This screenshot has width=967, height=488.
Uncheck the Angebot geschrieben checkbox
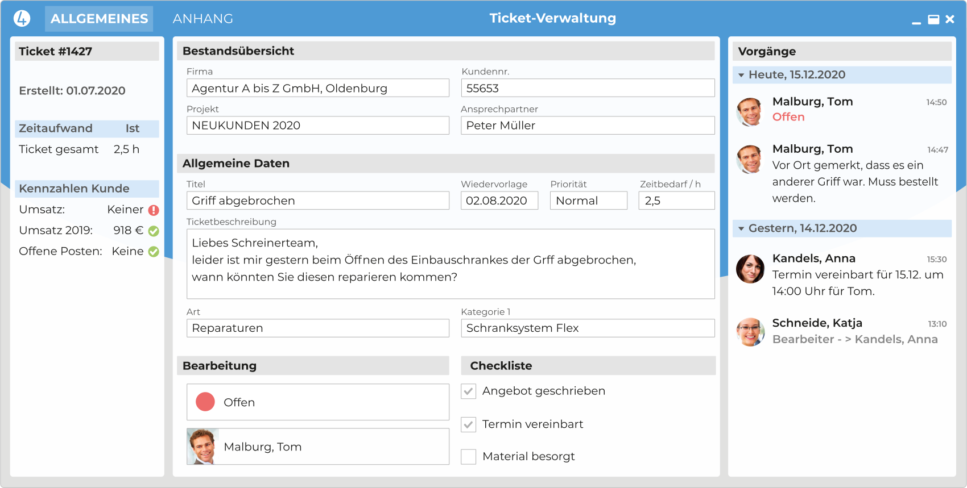click(469, 391)
